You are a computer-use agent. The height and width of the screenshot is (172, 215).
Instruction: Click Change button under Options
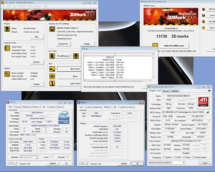[37, 84]
